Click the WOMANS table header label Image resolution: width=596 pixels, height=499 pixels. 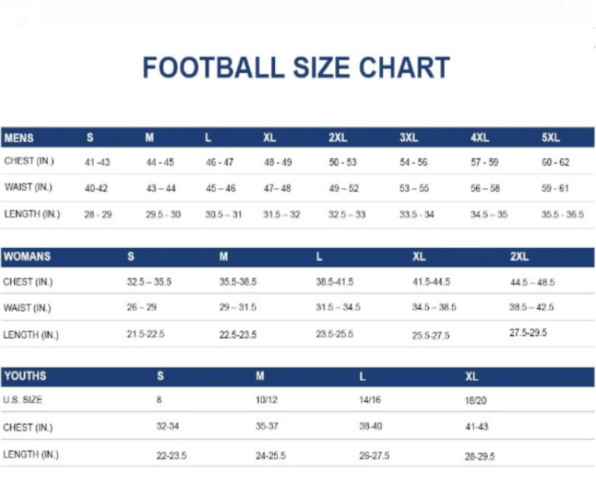(27, 256)
